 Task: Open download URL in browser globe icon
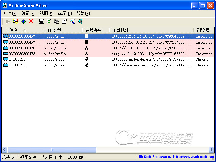23,21
